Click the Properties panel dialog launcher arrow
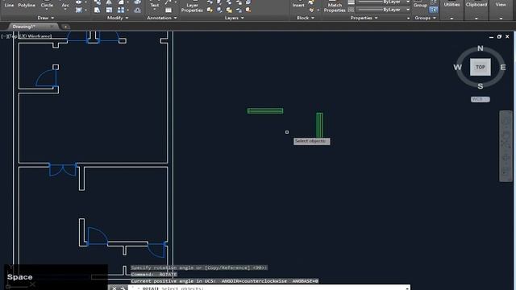The image size is (516, 290). 409,19
